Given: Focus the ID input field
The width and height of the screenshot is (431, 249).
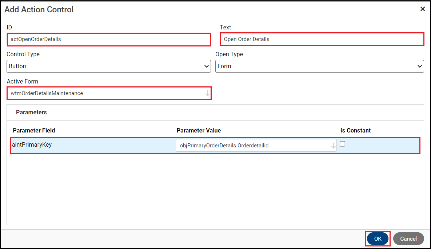Looking at the screenshot, I should (108, 39).
